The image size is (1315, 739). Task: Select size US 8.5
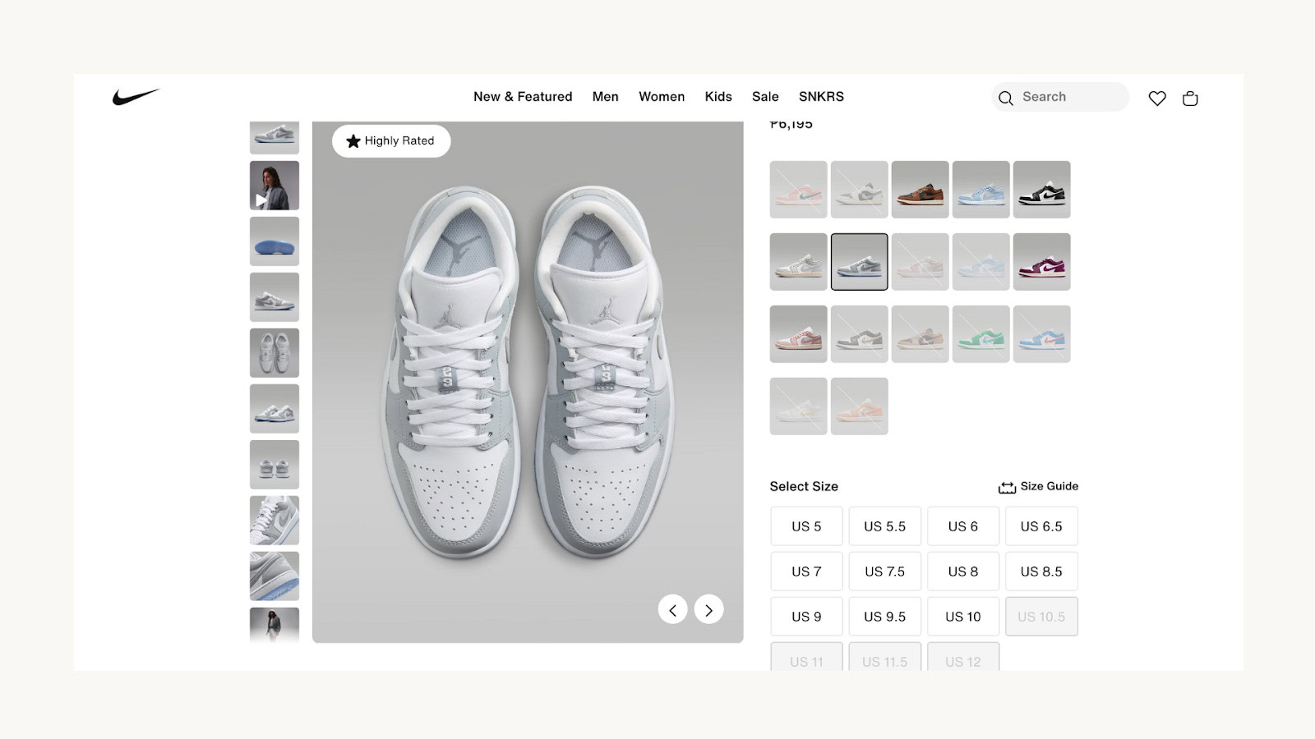pos(1041,571)
